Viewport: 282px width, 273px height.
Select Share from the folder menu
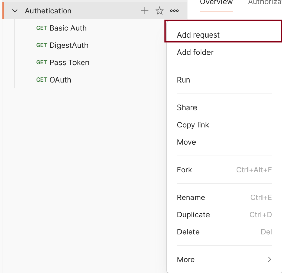click(x=187, y=107)
